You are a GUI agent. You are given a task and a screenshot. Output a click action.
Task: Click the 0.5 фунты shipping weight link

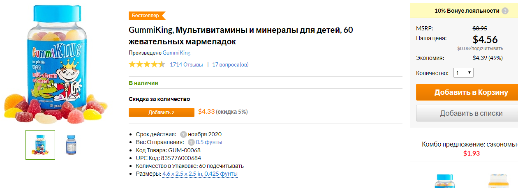(209, 142)
